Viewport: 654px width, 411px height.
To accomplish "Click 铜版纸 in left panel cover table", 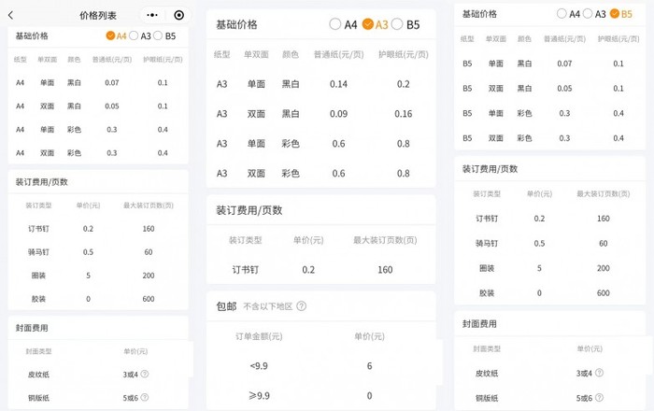I will [x=38, y=398].
